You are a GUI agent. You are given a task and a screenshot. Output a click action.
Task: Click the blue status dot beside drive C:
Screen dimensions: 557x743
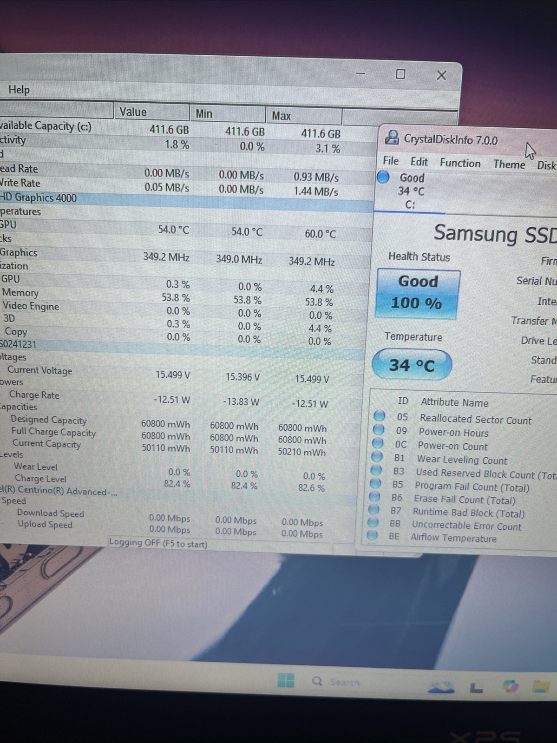383,177
